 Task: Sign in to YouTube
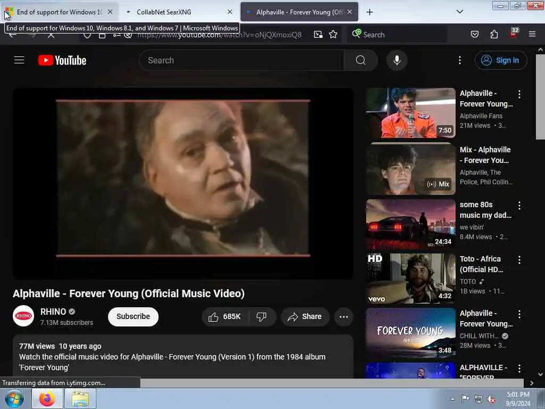[x=500, y=60]
